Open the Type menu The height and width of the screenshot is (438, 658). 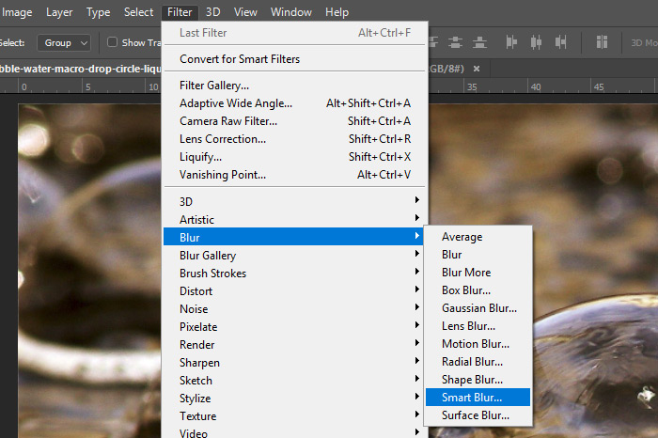tap(98, 12)
